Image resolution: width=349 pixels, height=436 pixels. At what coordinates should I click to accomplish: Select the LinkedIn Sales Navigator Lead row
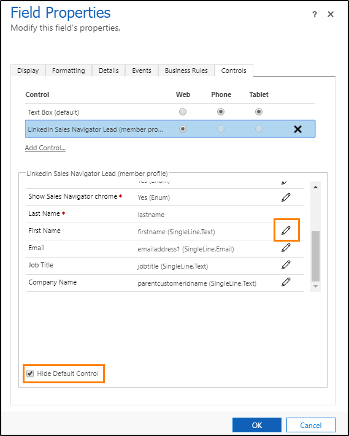[x=170, y=129]
